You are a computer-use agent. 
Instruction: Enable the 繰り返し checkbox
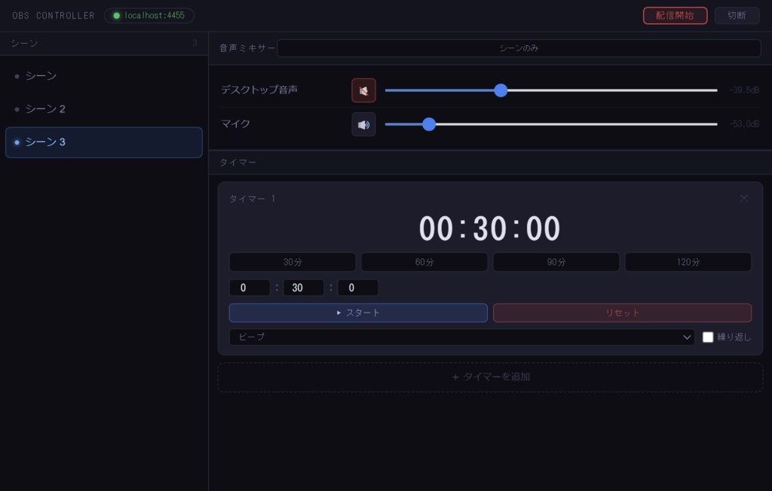[x=707, y=337]
